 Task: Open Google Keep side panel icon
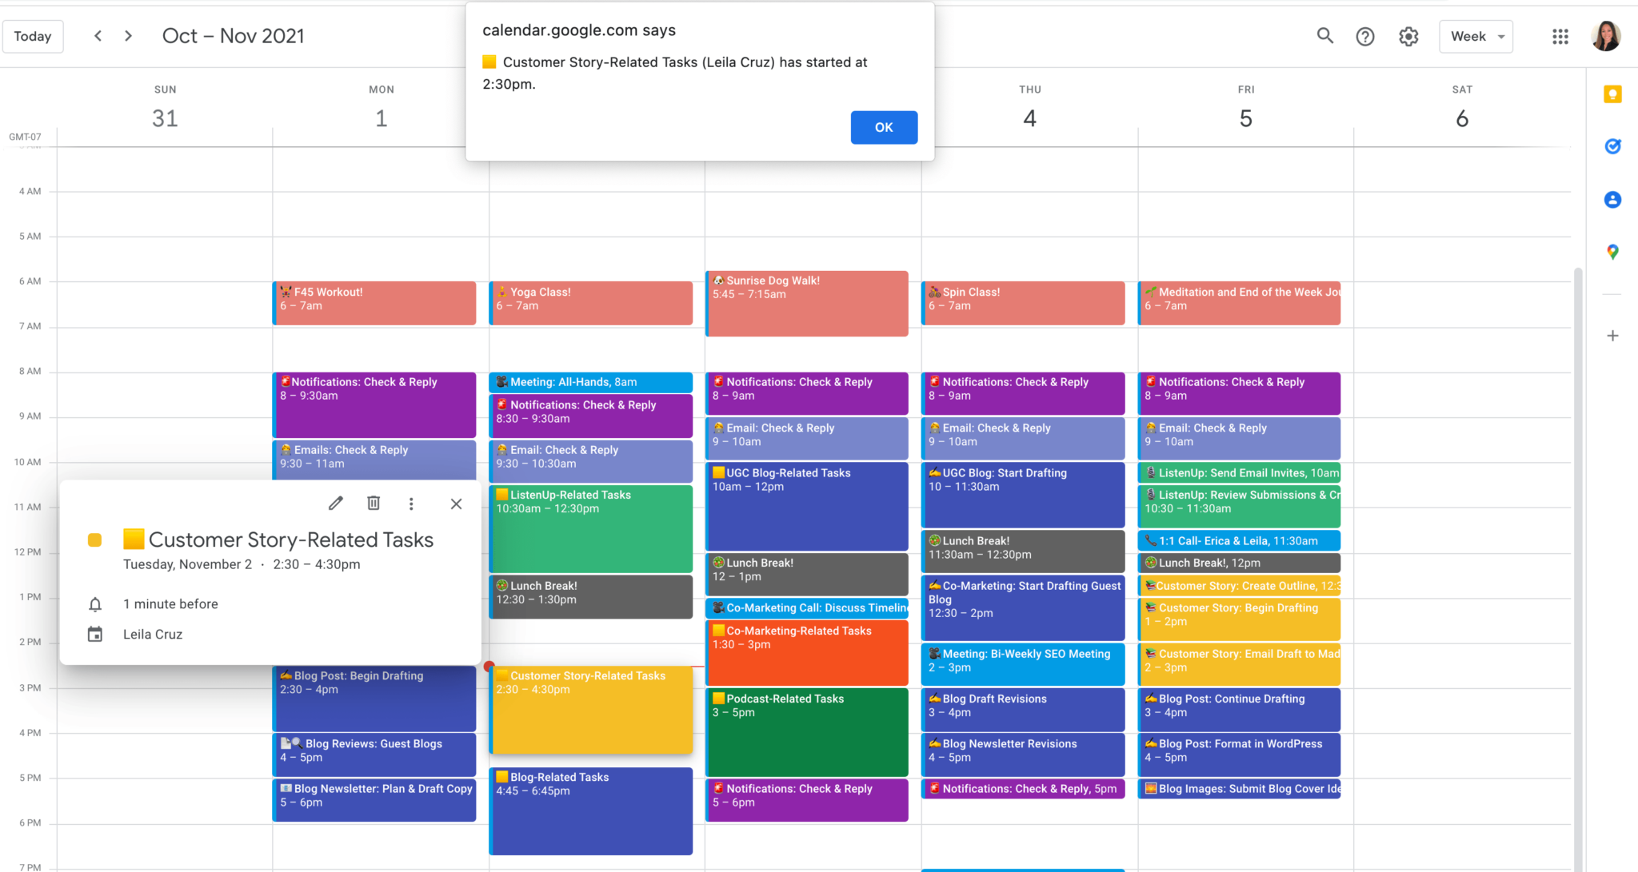click(1612, 94)
